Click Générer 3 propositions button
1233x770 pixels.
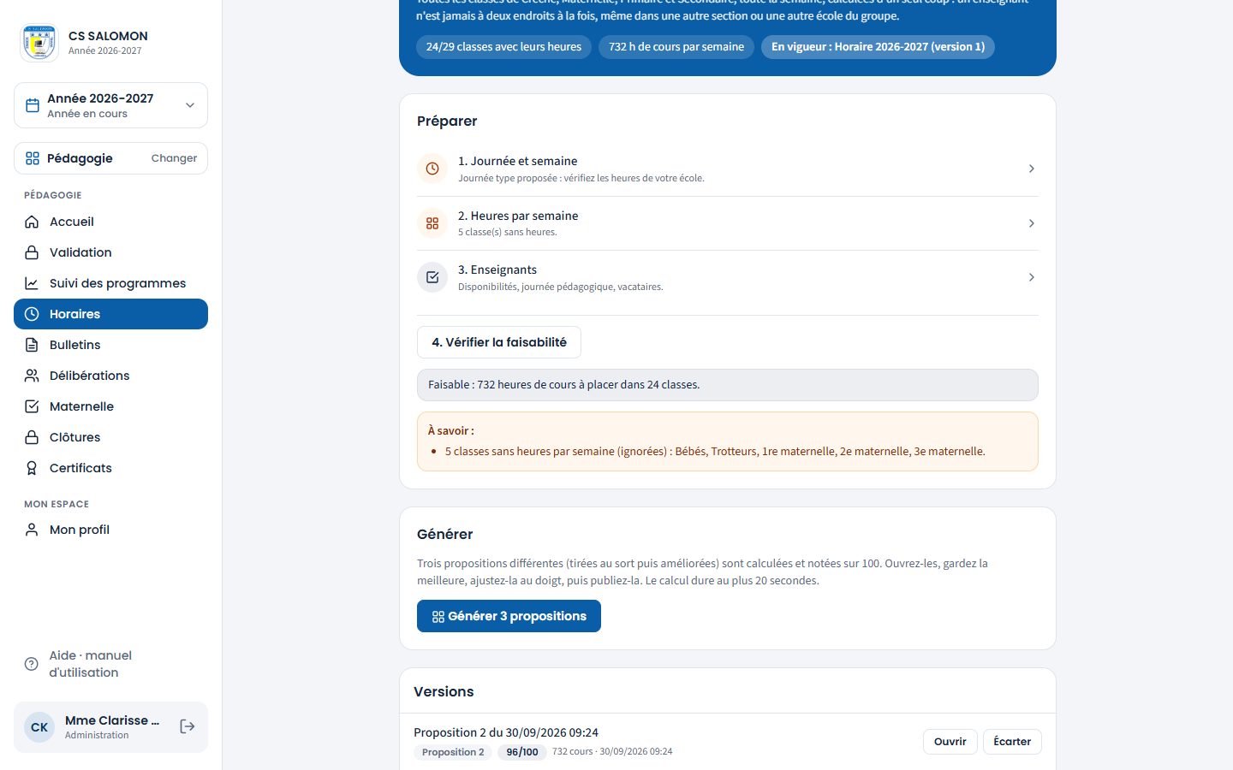[509, 616]
